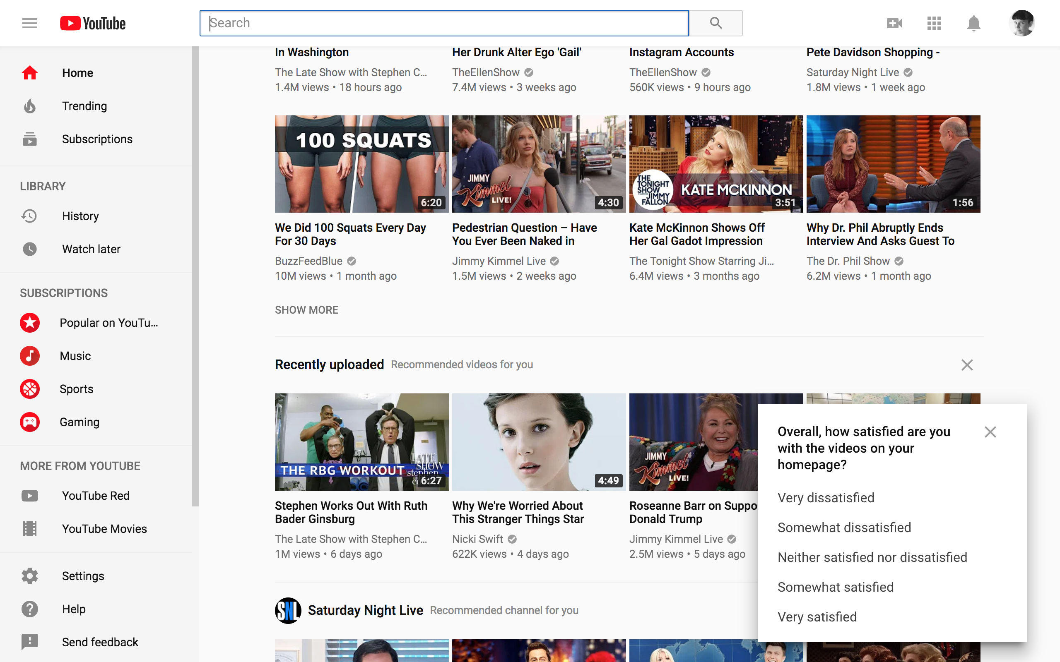Screen dimensions: 1060x662
Task: Open YouTube Movies in the sidebar
Action: [96, 529]
